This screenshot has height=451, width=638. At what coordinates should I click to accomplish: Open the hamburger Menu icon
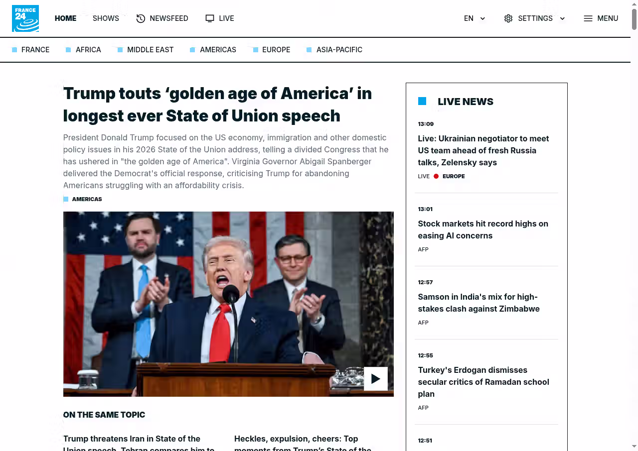[x=588, y=18]
